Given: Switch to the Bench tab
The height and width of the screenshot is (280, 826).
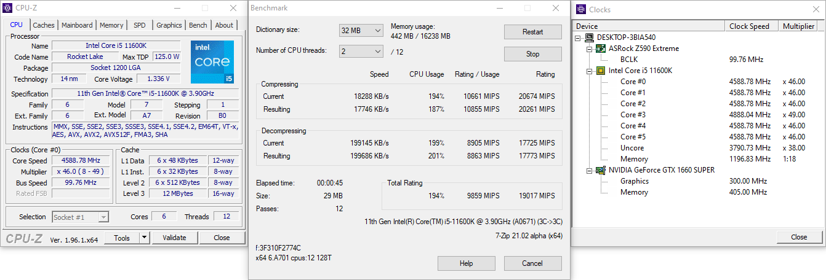Looking at the screenshot, I should click(x=198, y=25).
